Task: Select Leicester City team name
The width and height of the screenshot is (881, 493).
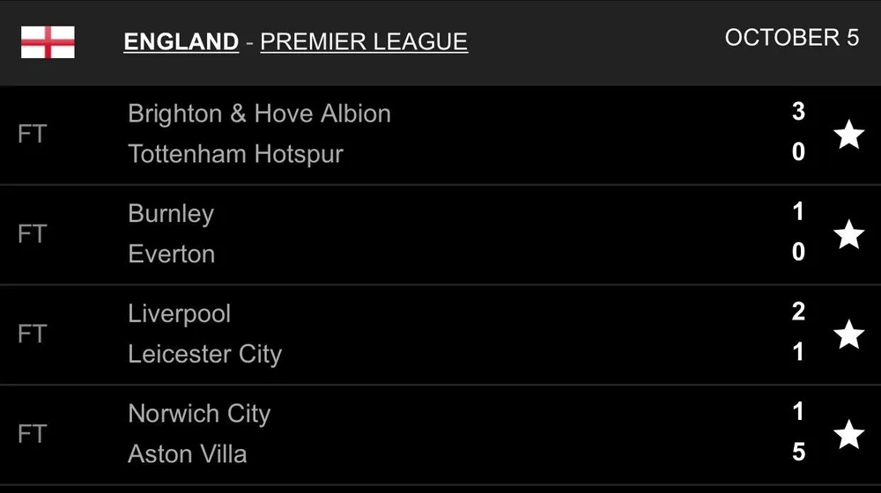Action: (204, 354)
